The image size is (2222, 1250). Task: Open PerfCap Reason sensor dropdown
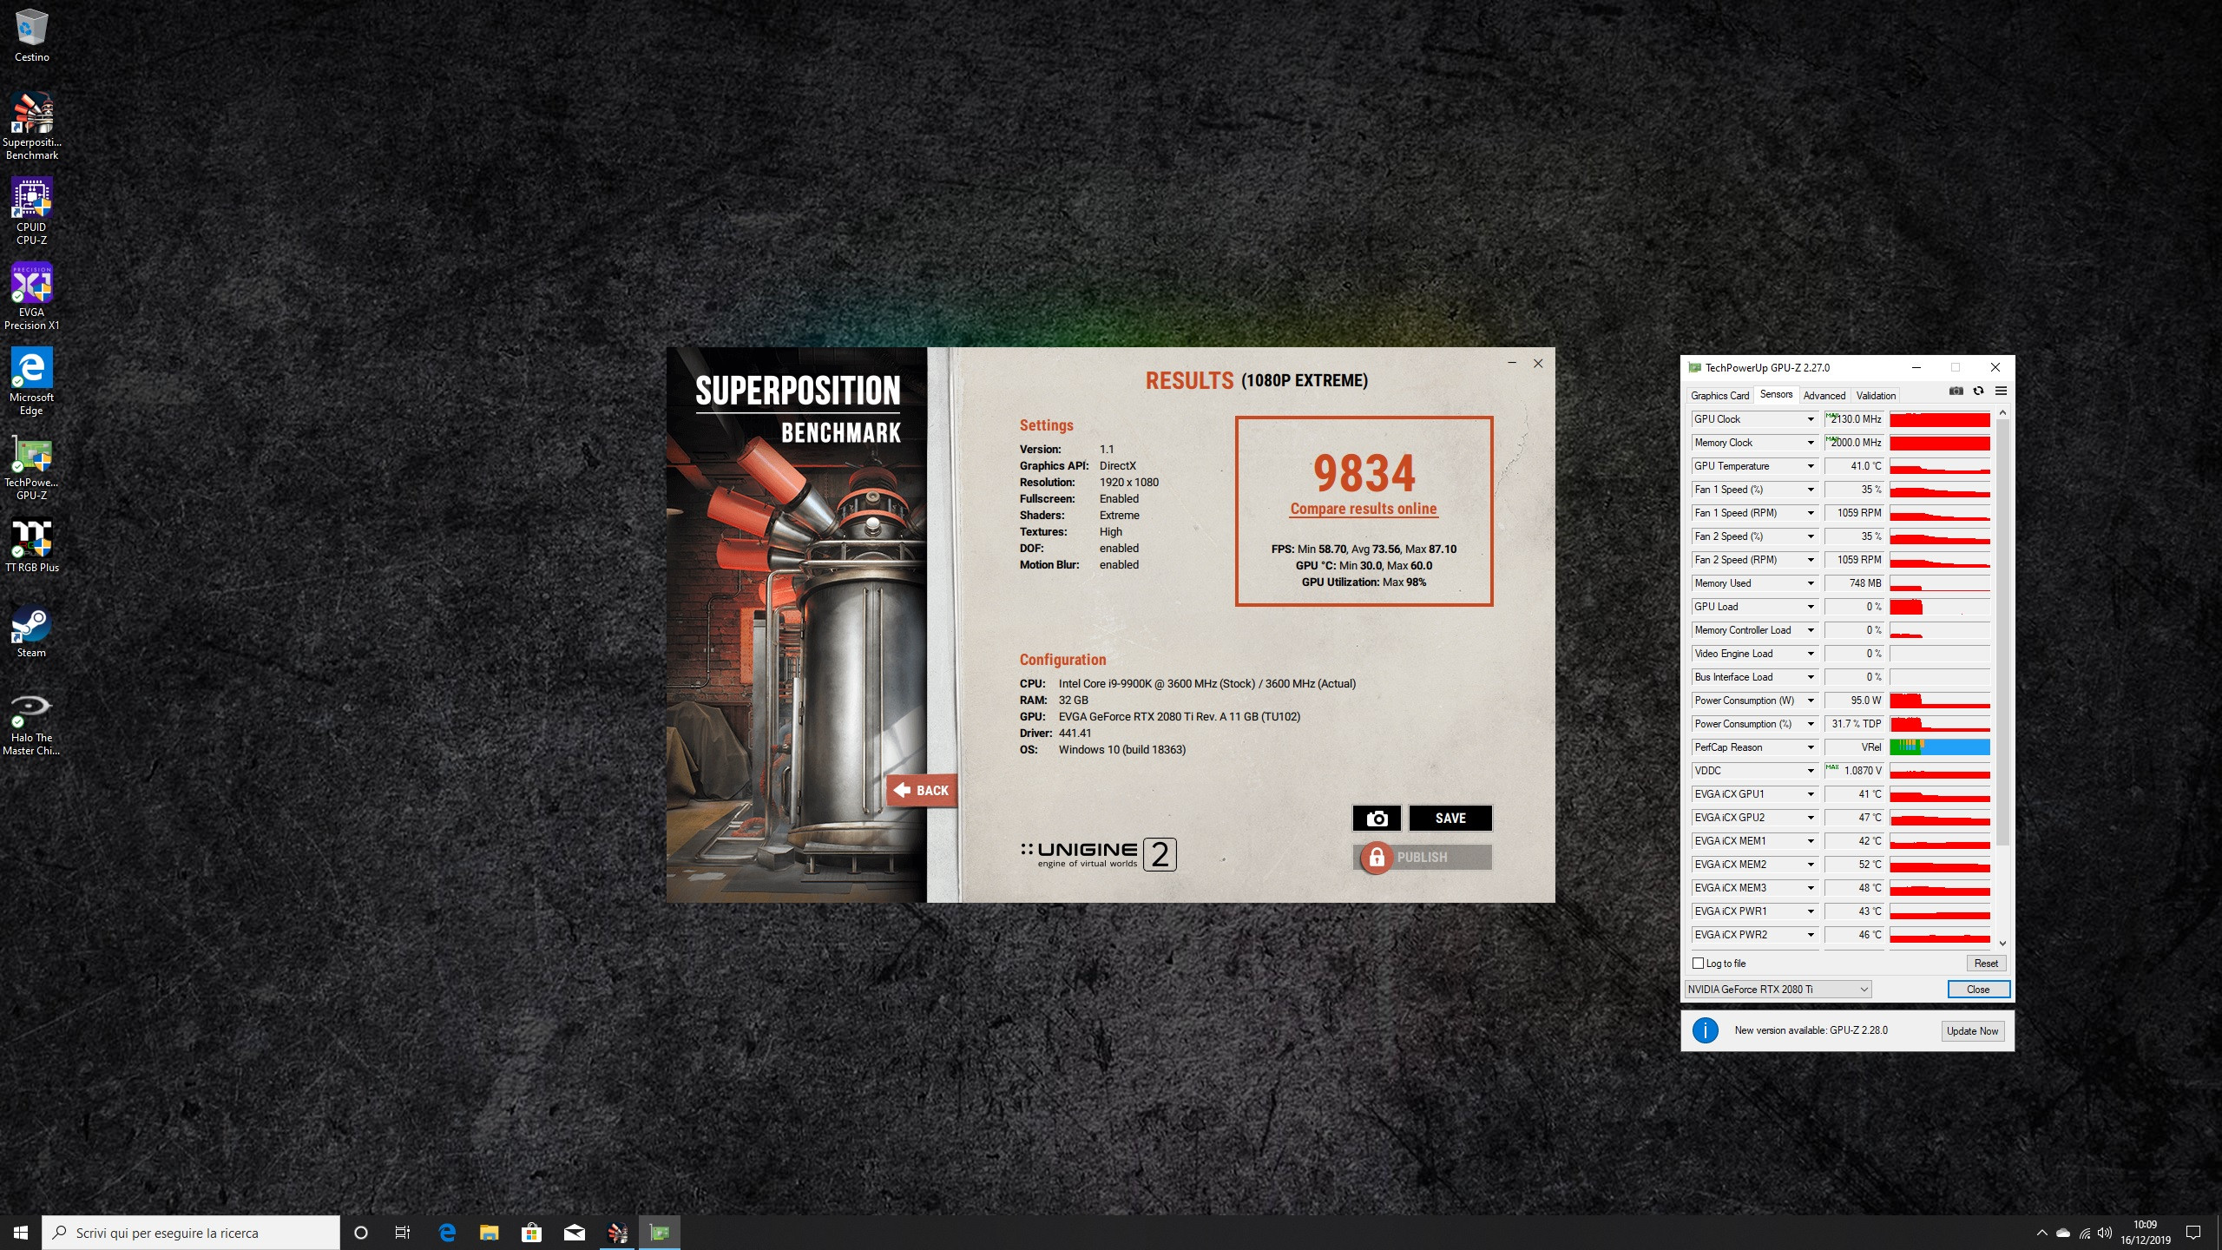click(1811, 747)
